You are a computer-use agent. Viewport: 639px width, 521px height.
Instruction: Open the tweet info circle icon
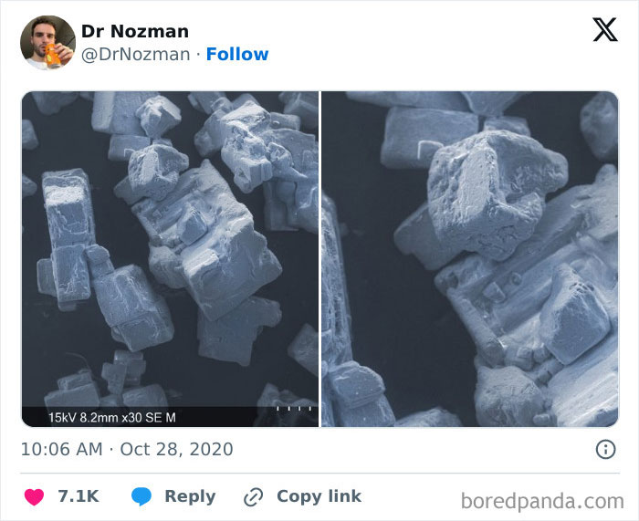click(x=604, y=449)
